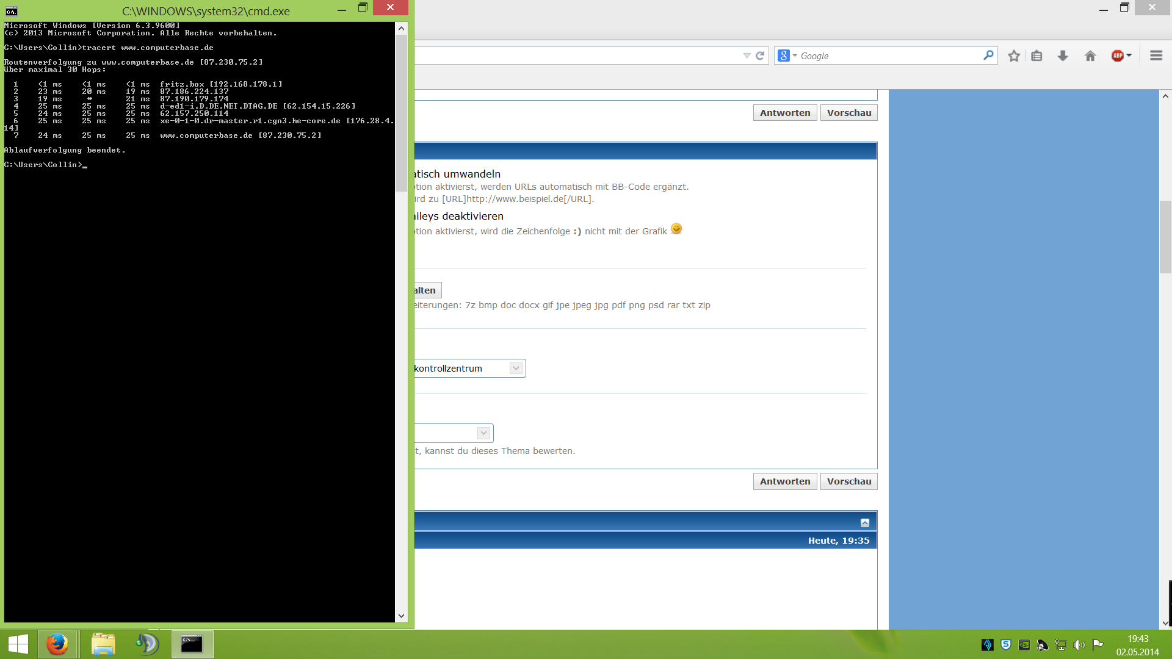Go to the Firefox home page

point(1090,56)
